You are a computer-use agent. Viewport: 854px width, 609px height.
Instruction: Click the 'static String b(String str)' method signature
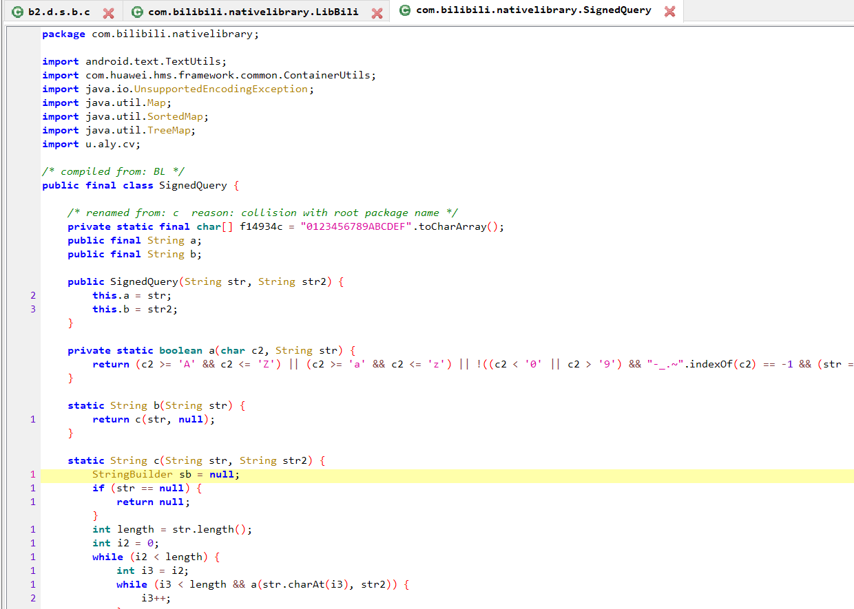[156, 405]
